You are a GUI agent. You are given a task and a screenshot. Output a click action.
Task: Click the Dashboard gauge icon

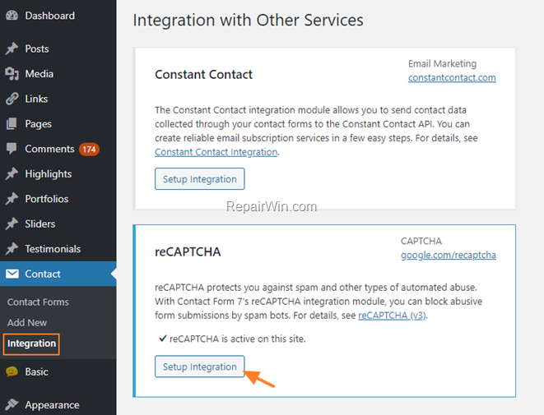pos(12,16)
